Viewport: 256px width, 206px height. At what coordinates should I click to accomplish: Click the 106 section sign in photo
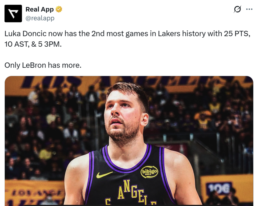(222, 188)
